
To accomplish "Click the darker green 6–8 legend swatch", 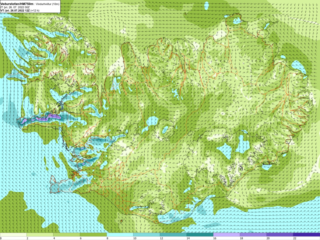I will pyautogui.click(x=93, y=235).
